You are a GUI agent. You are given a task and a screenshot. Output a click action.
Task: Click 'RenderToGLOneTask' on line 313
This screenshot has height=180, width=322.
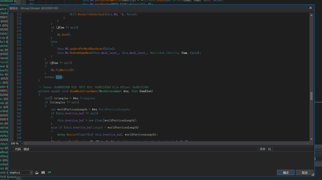[x=91, y=14]
